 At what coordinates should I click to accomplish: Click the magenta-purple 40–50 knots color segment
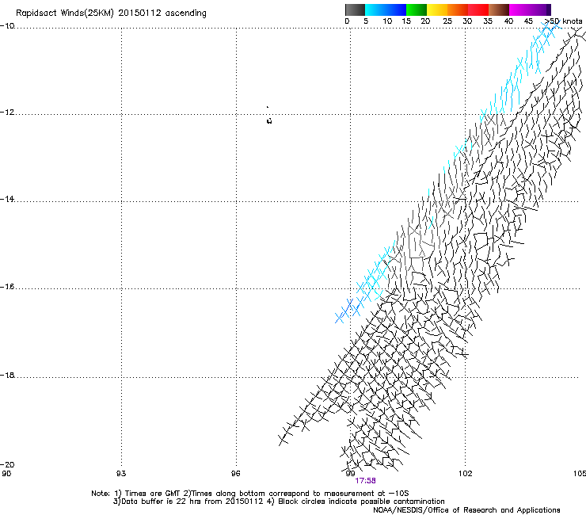click(530, 10)
